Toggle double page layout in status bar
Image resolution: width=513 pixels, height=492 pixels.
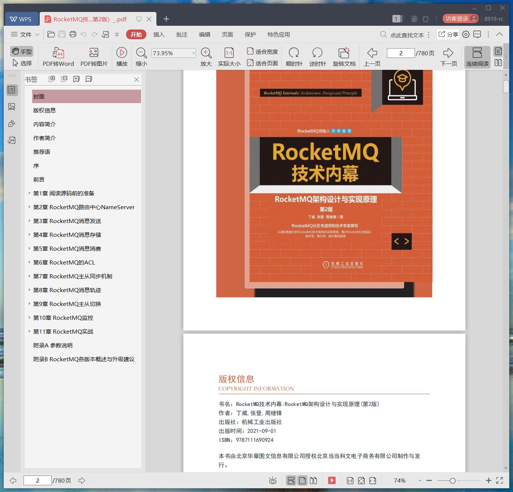tap(314, 480)
